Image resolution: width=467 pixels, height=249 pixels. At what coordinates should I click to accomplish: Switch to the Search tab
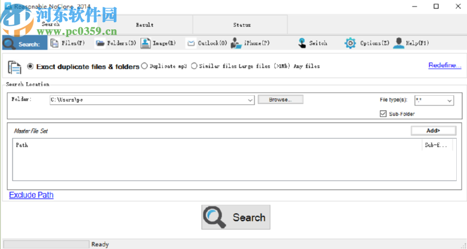point(50,25)
